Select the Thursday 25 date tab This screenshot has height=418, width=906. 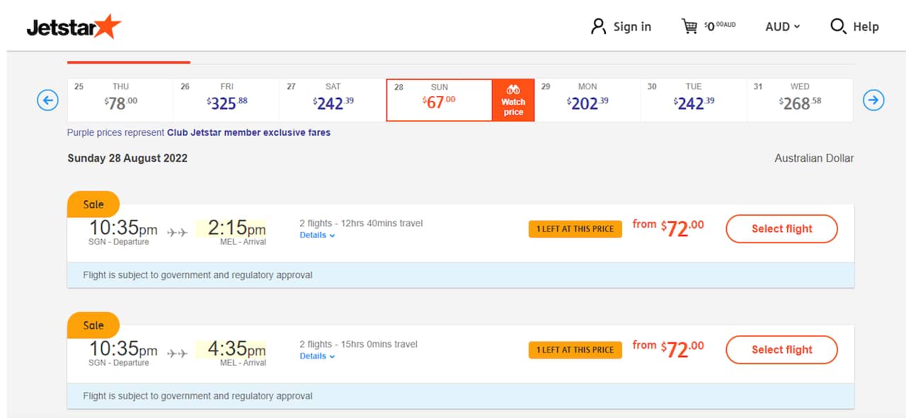click(120, 100)
